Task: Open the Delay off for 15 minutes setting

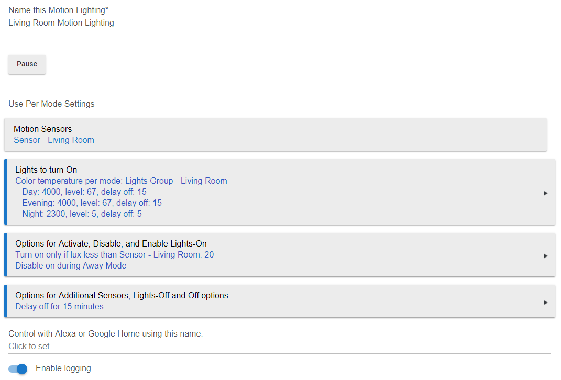Action: tap(59, 307)
